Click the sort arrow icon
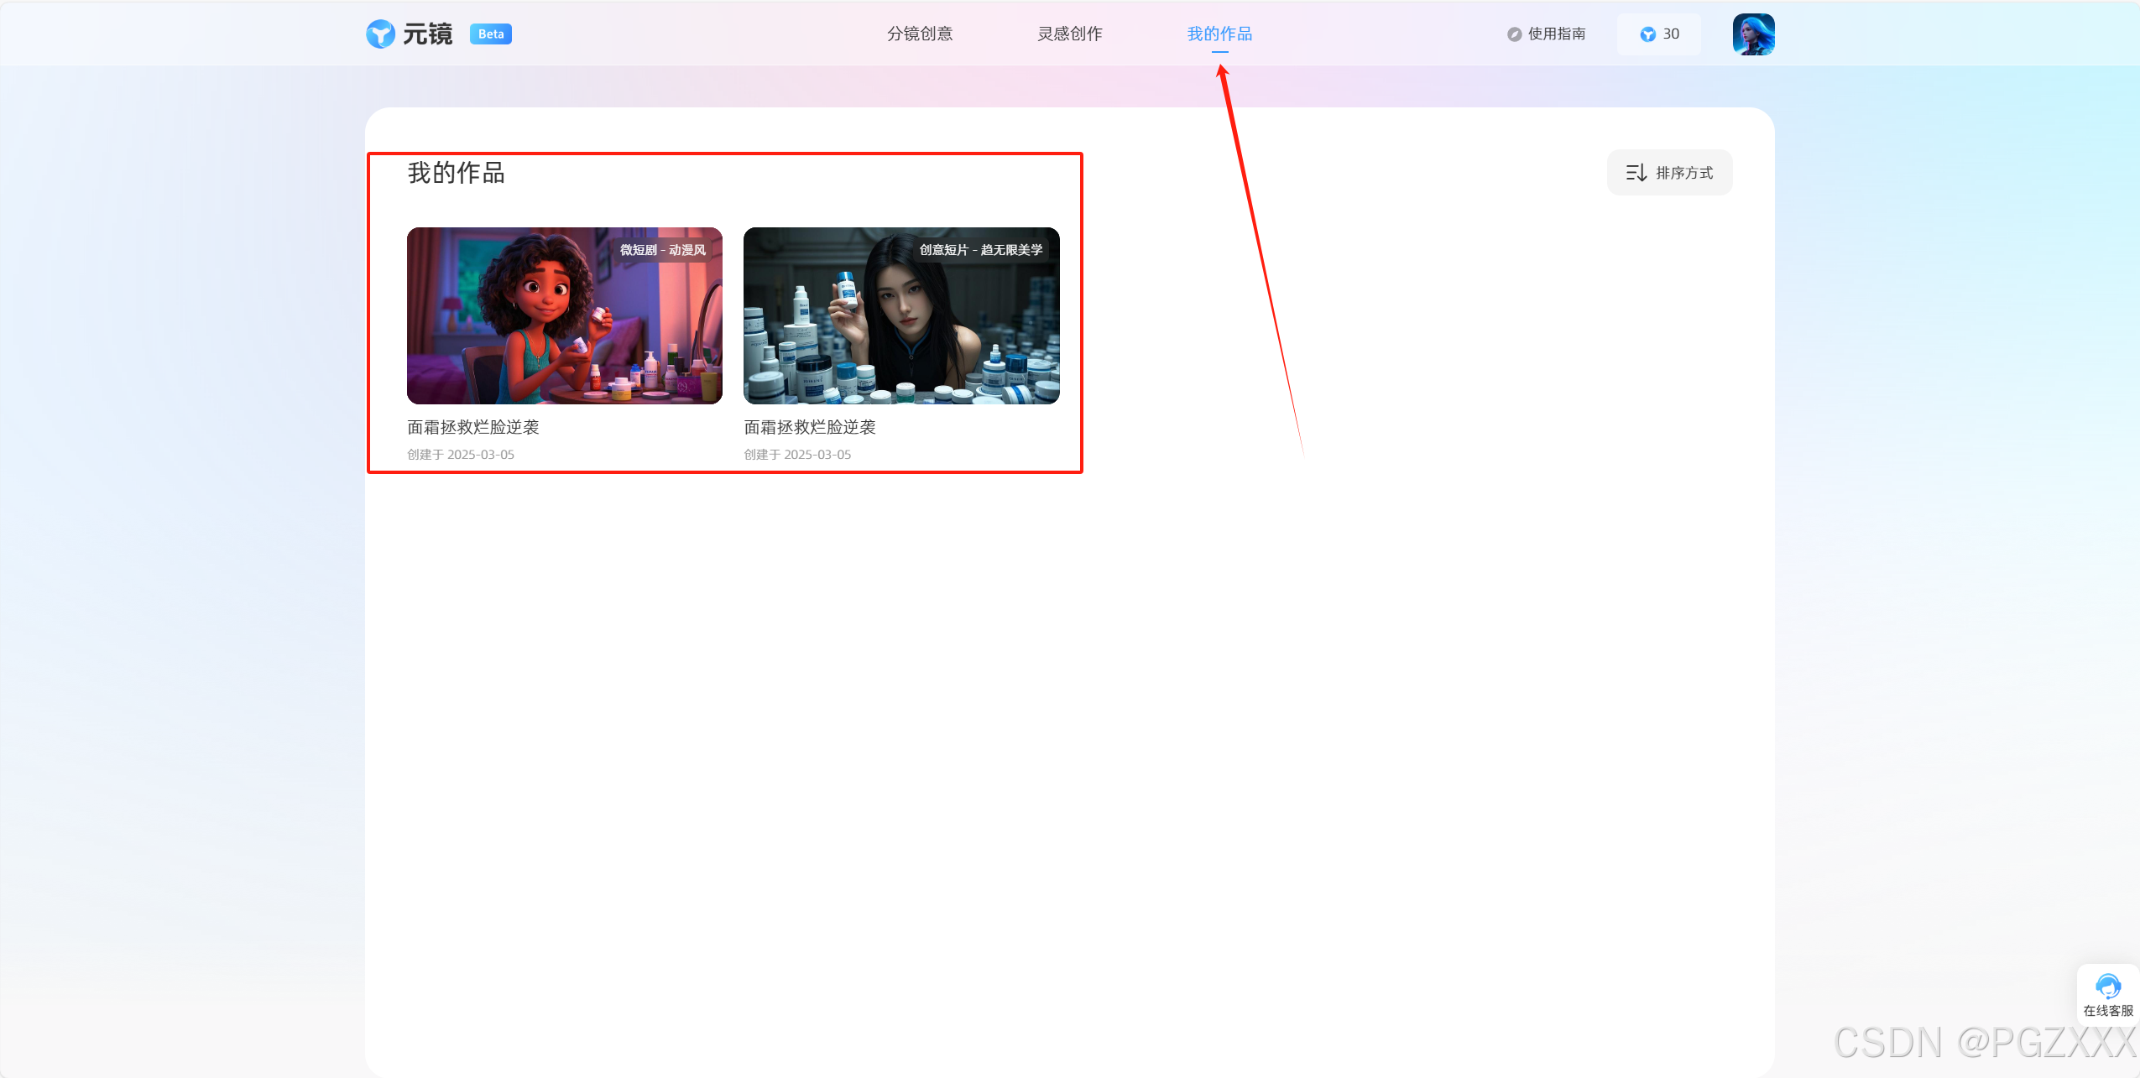 click(x=1636, y=173)
